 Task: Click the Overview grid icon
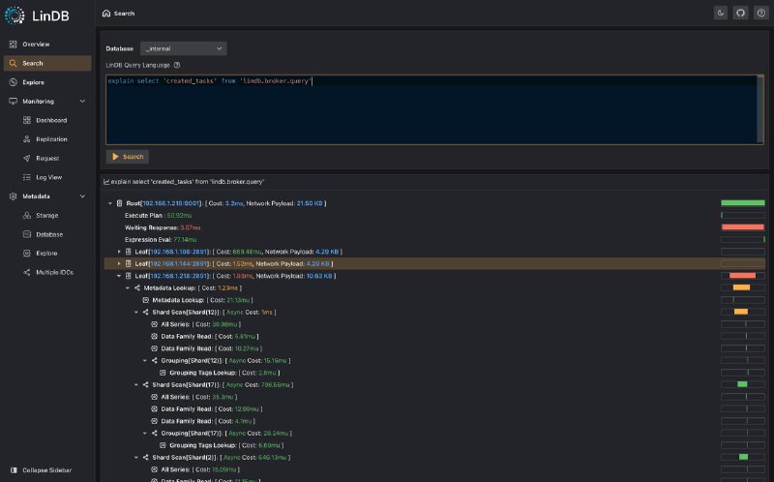pyautogui.click(x=14, y=45)
